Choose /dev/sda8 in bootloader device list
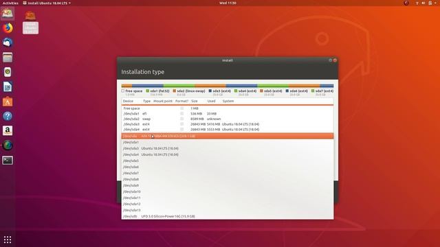The width and height of the screenshot is (440, 247). click(x=228, y=179)
